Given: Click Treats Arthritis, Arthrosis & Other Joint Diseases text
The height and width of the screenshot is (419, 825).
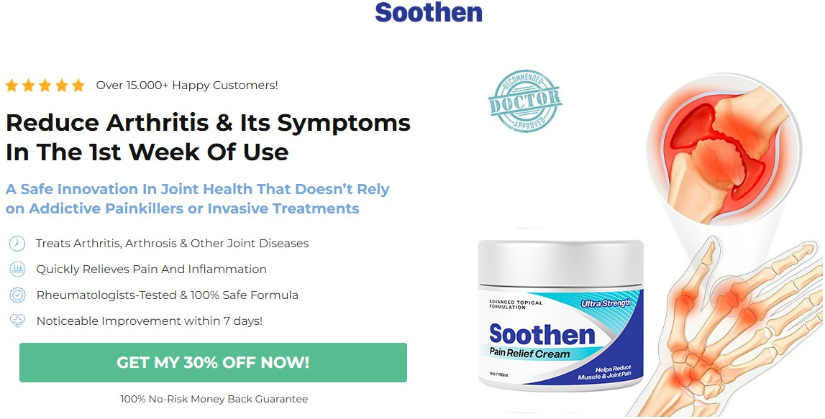Looking at the screenshot, I should 172,244.
